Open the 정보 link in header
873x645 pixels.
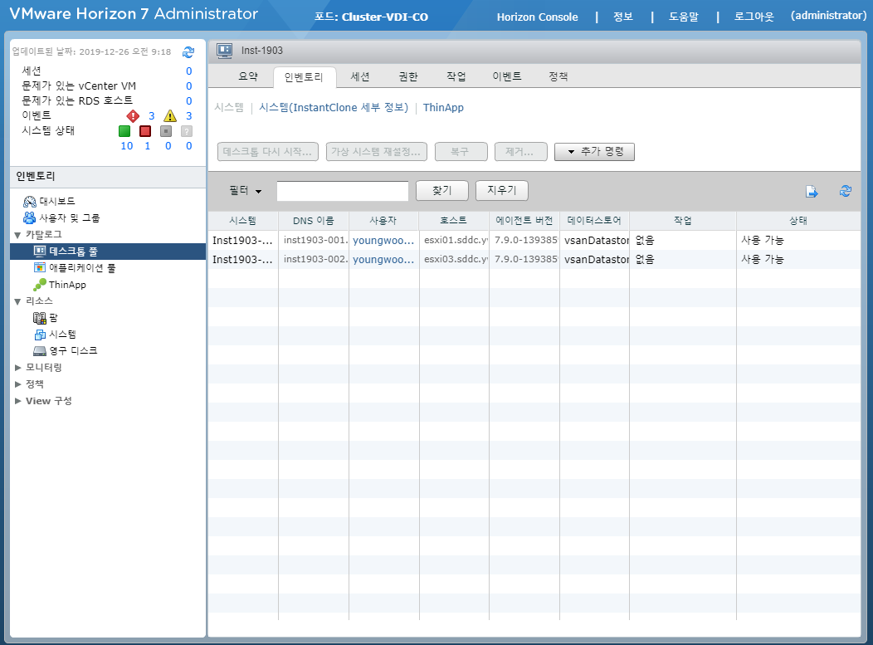[623, 17]
